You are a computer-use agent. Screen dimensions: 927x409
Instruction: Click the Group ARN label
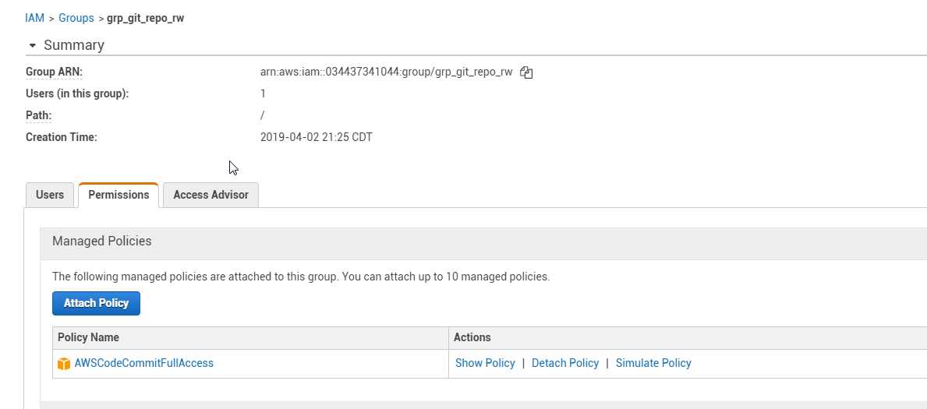(54, 72)
